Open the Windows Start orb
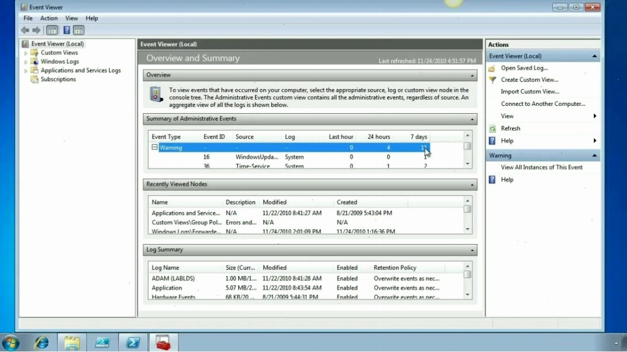 [10, 342]
